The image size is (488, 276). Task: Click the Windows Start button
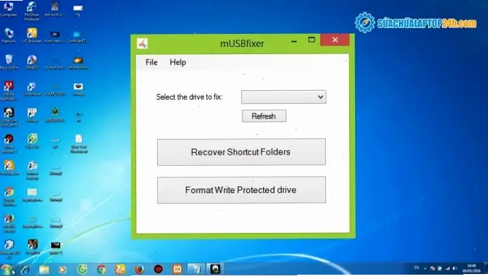[x=7, y=269]
